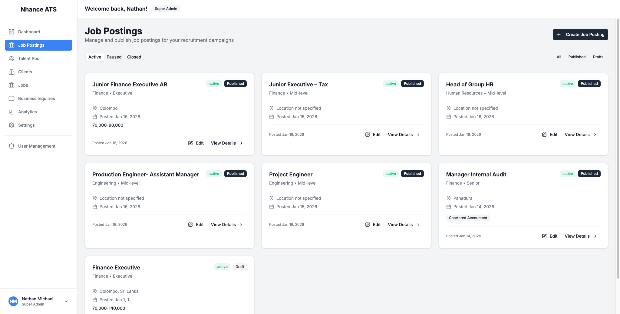Edit the Junior Finance Executive AR posting

pyautogui.click(x=196, y=143)
